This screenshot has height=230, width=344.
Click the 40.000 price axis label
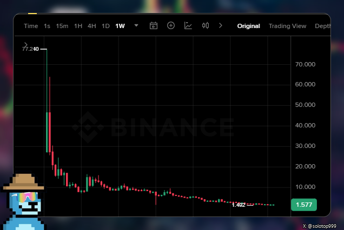(x=305, y=125)
